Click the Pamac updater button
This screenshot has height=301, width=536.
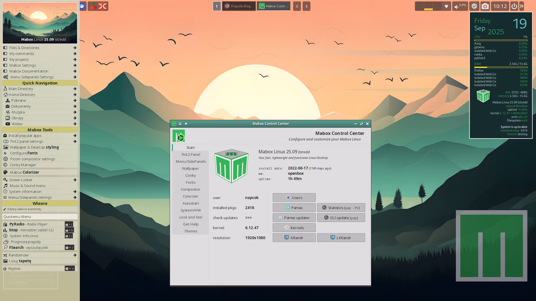pyautogui.click(x=294, y=218)
